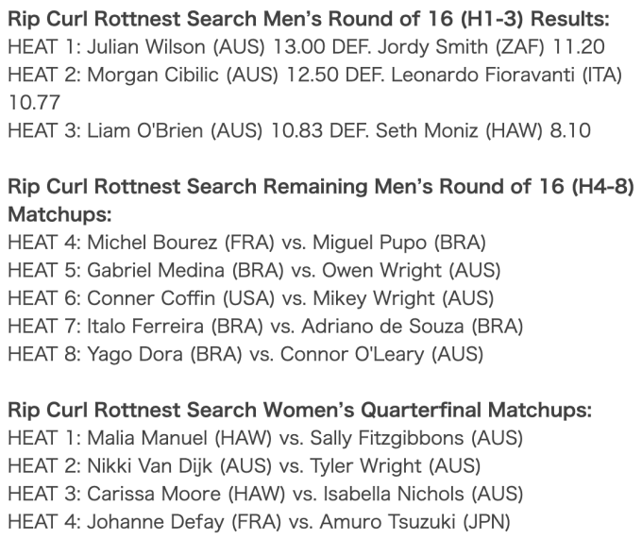642x539 pixels.
Task: Click the Remaining Men's Round of 16 heading
Action: pyautogui.click(x=321, y=200)
